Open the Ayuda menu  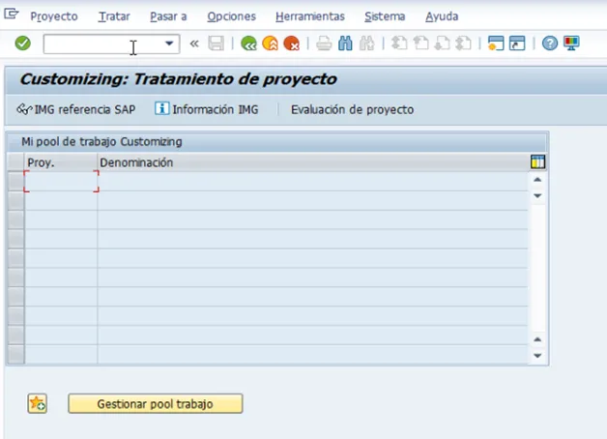[442, 16]
